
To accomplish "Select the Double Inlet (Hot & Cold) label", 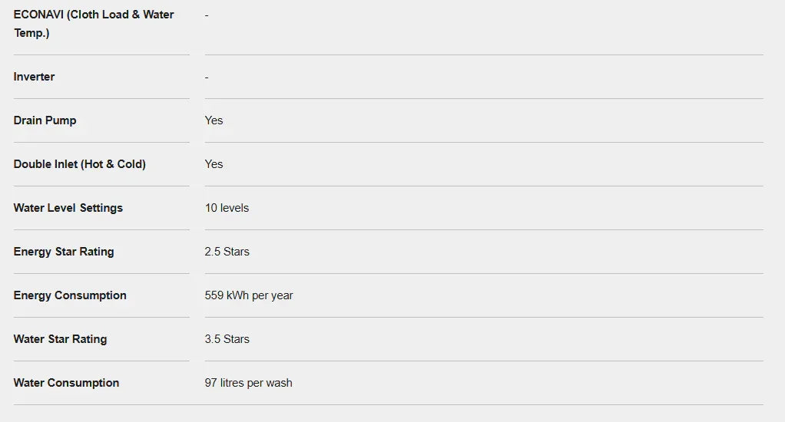I will (x=79, y=164).
